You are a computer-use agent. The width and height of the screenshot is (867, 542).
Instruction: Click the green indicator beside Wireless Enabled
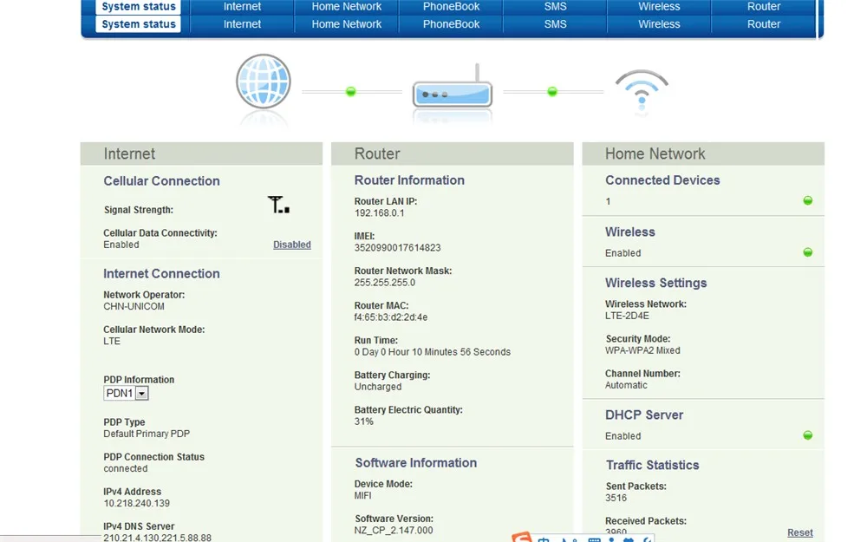[x=808, y=252]
